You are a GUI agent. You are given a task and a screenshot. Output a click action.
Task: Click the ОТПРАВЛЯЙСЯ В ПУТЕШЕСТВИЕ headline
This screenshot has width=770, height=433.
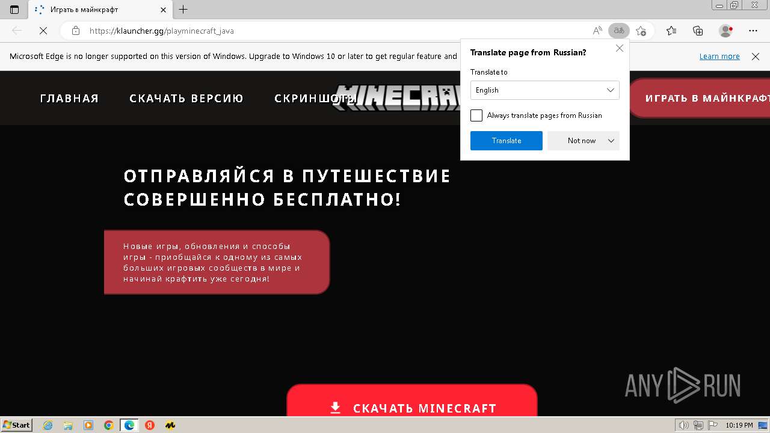pyautogui.click(x=287, y=188)
